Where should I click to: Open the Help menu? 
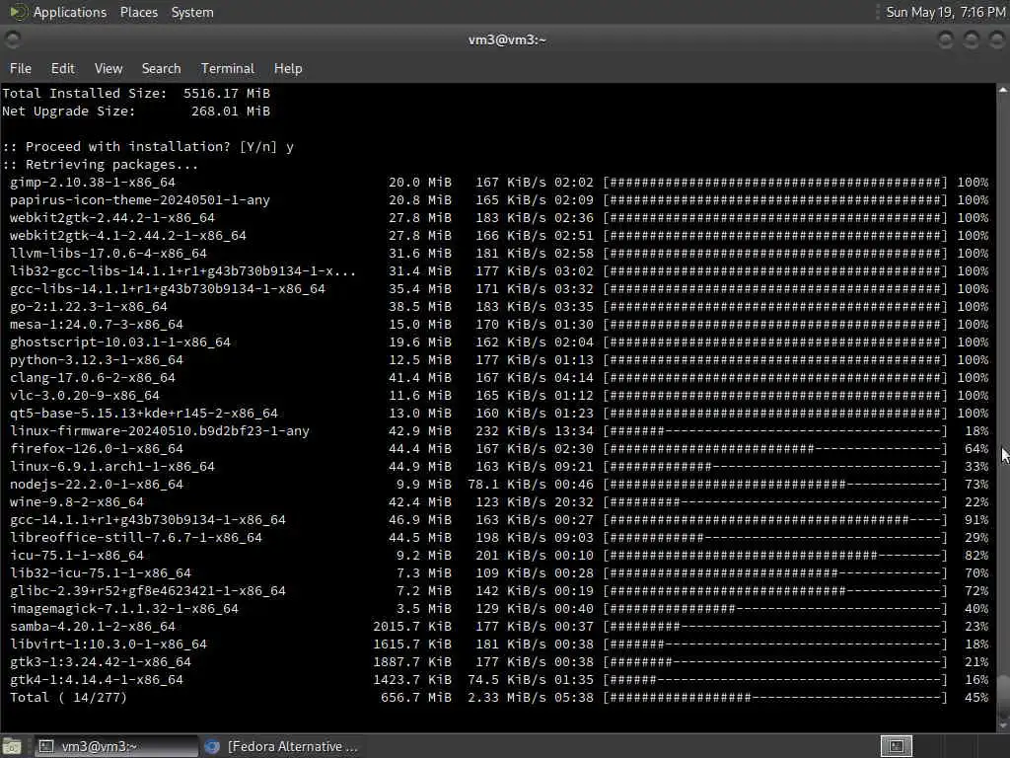point(288,68)
